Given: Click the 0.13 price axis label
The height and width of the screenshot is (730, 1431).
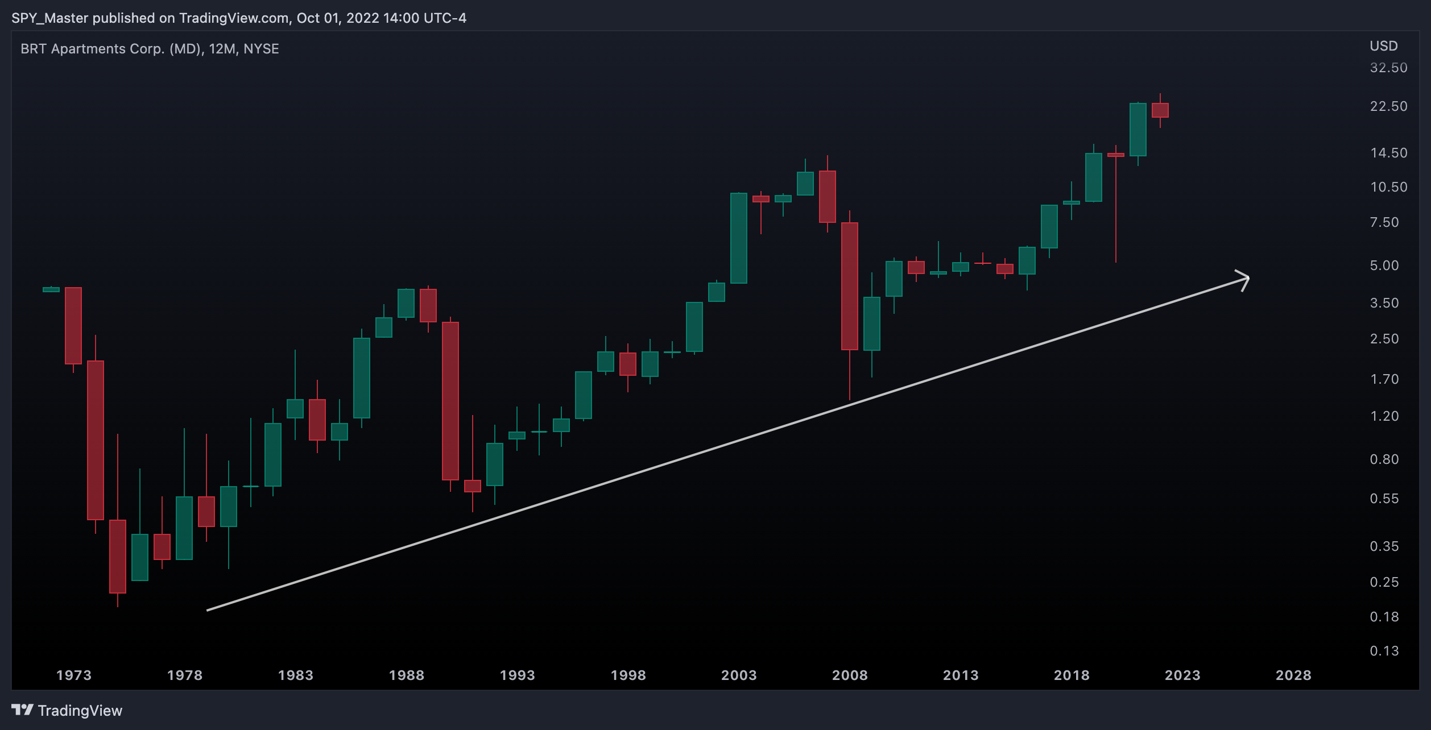Looking at the screenshot, I should [1384, 651].
